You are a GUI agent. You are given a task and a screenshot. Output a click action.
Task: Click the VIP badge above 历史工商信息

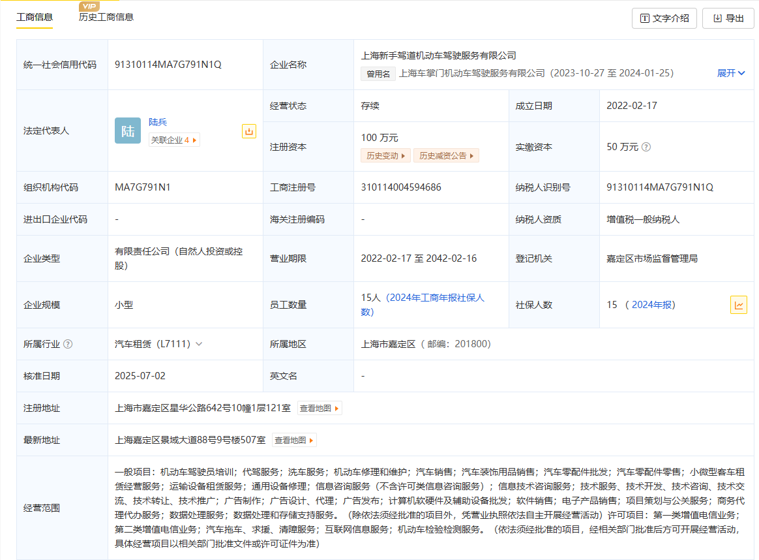point(89,7)
